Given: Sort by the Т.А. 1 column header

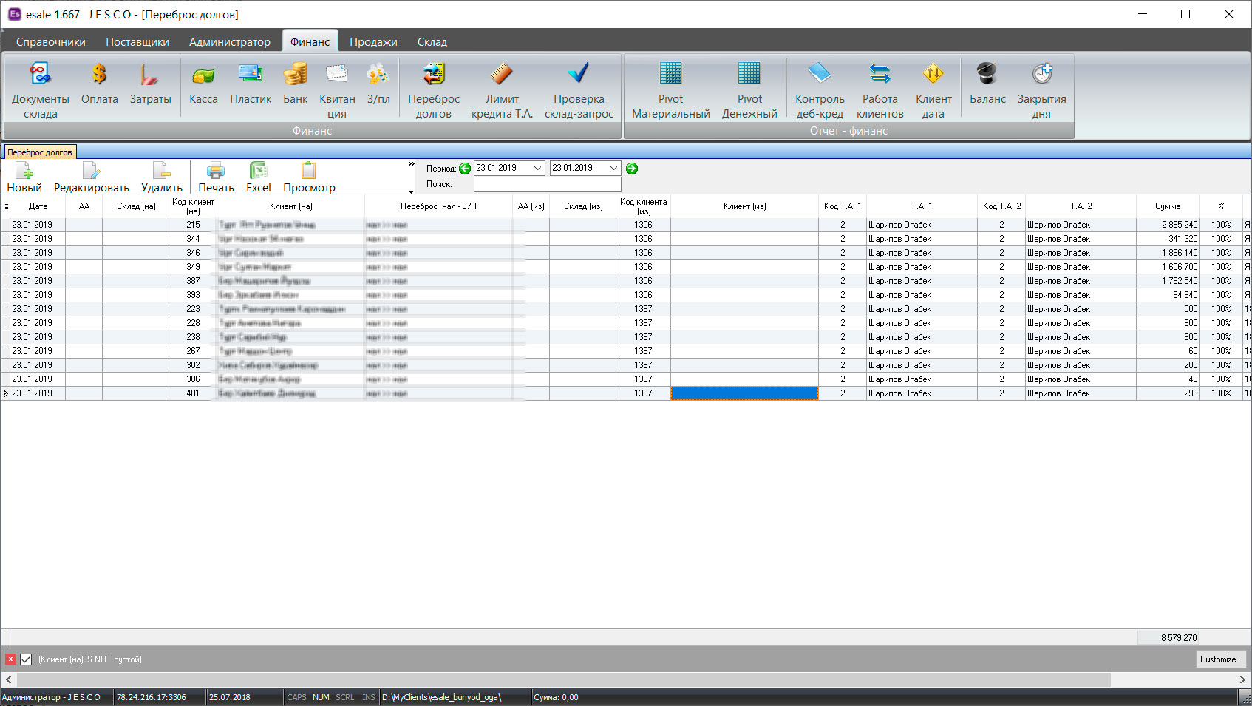Looking at the screenshot, I should [922, 206].
